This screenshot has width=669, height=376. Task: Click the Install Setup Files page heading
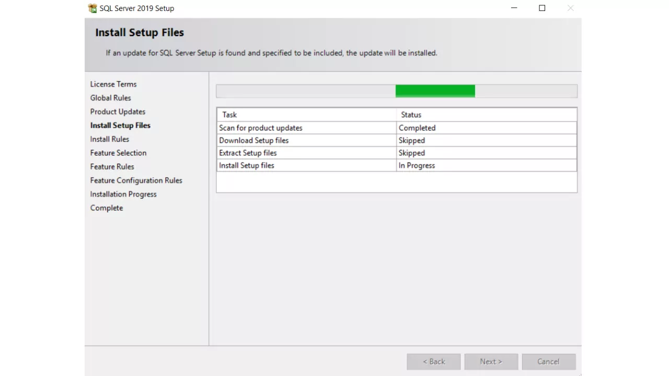(x=140, y=32)
